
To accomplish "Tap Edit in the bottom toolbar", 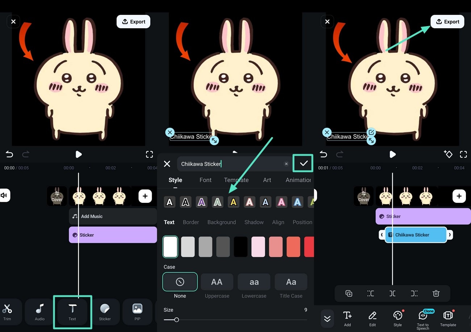I will click(x=372, y=319).
